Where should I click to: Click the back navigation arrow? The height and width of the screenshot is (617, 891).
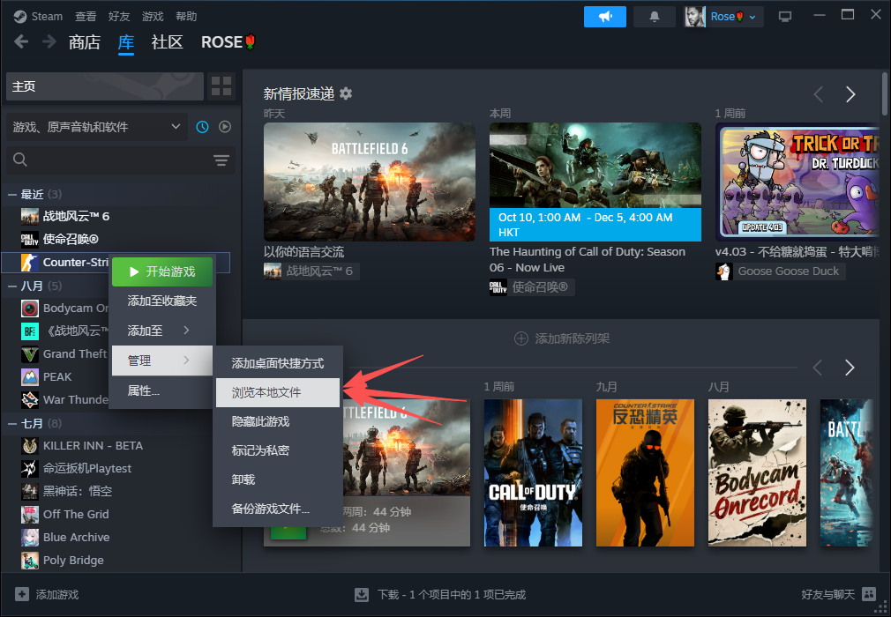point(21,42)
